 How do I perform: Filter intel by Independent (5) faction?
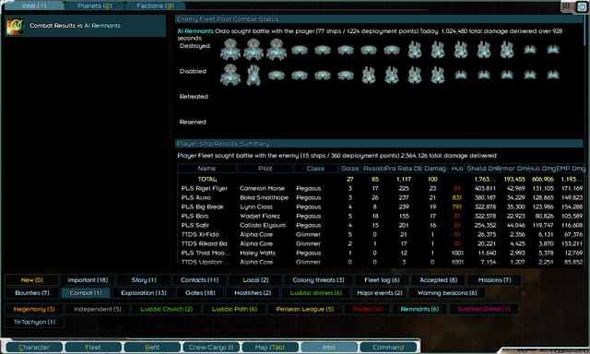[x=98, y=309]
